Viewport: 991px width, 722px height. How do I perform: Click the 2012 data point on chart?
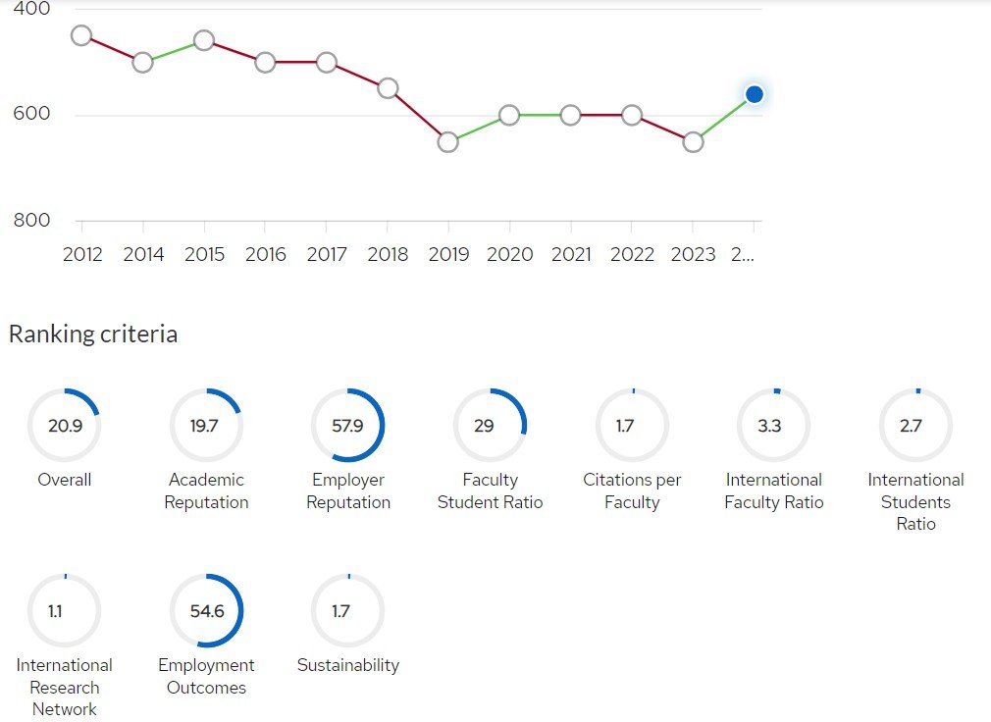coord(81,35)
